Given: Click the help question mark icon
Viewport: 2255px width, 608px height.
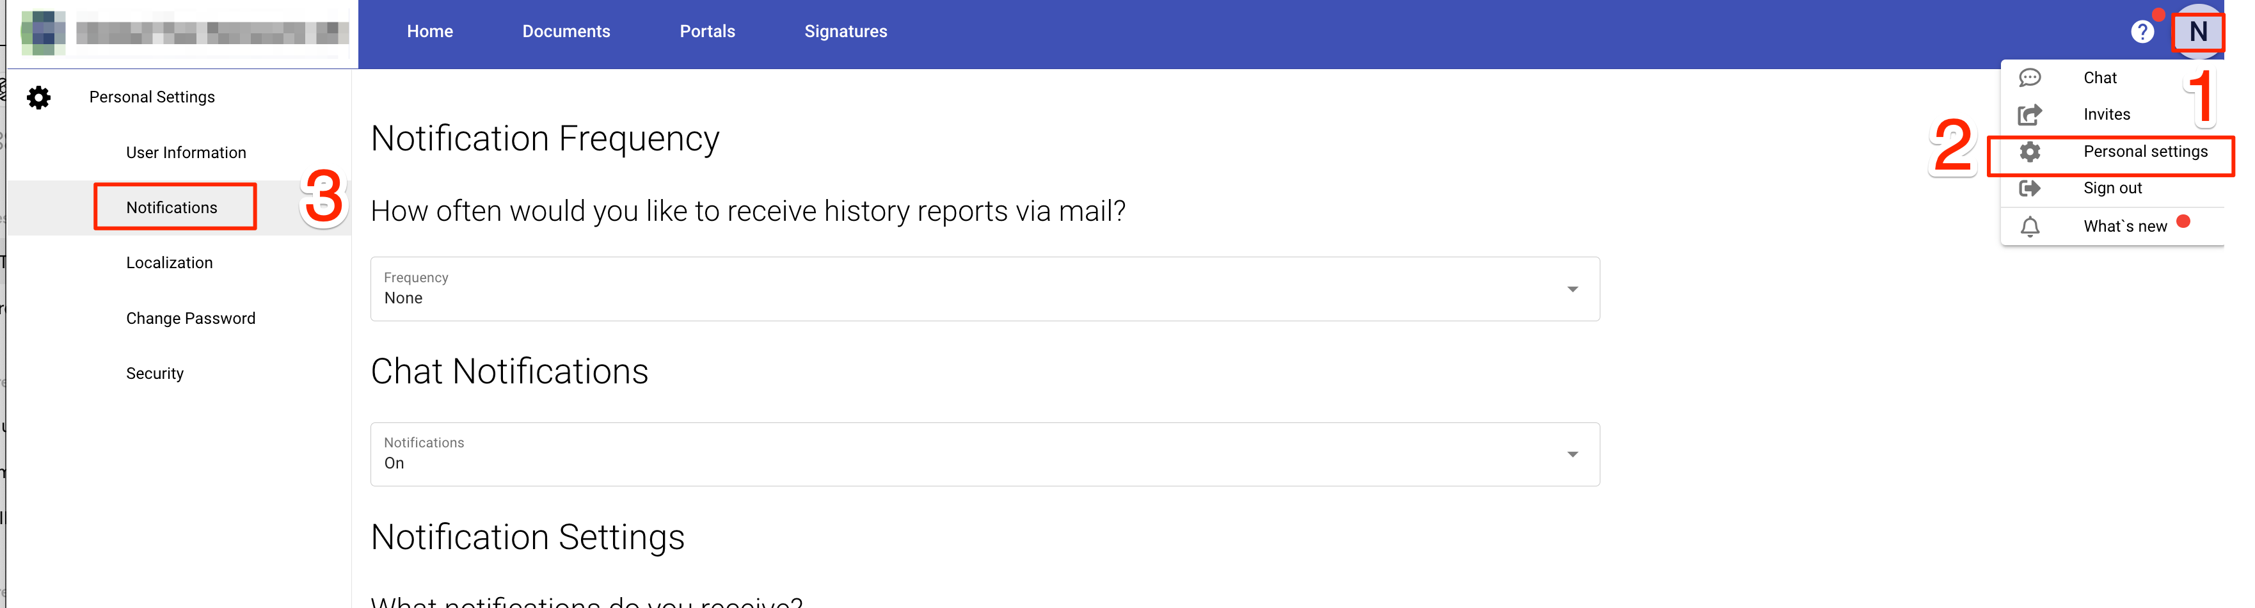Looking at the screenshot, I should click(x=2143, y=31).
